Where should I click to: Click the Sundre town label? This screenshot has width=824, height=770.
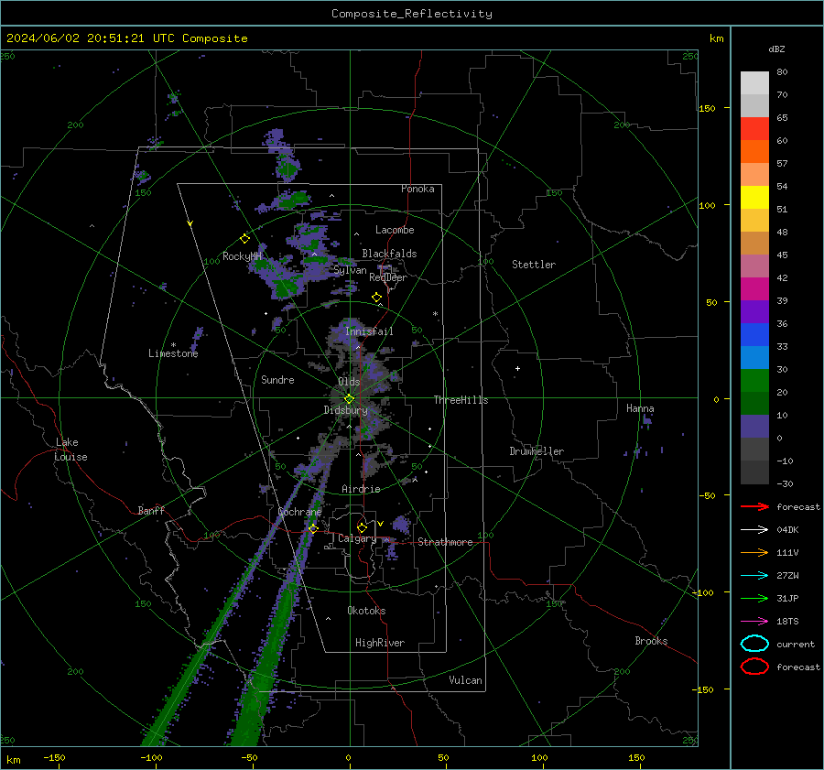(277, 379)
